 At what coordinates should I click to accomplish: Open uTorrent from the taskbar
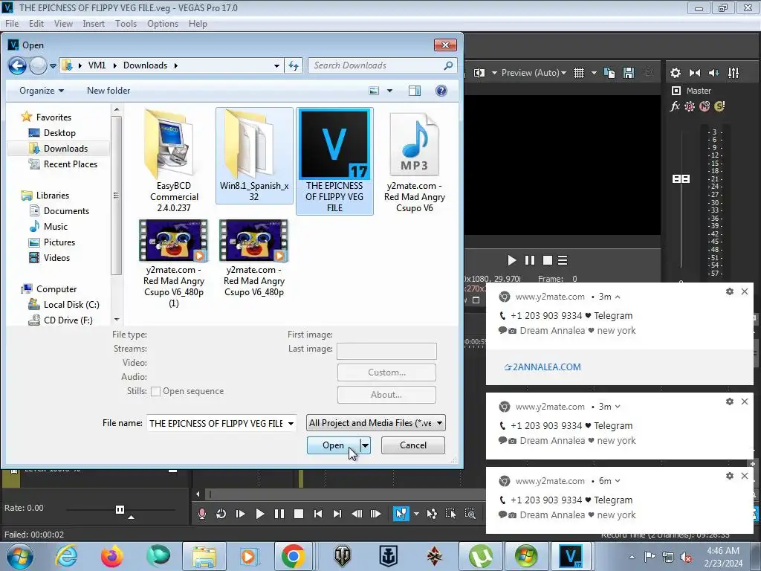[480, 555]
